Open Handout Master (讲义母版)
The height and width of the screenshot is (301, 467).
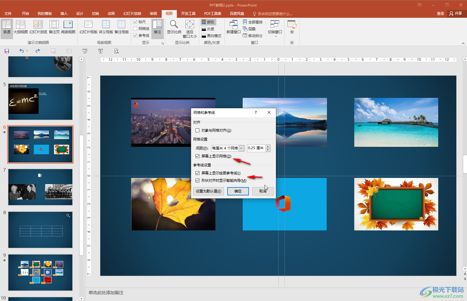106,27
